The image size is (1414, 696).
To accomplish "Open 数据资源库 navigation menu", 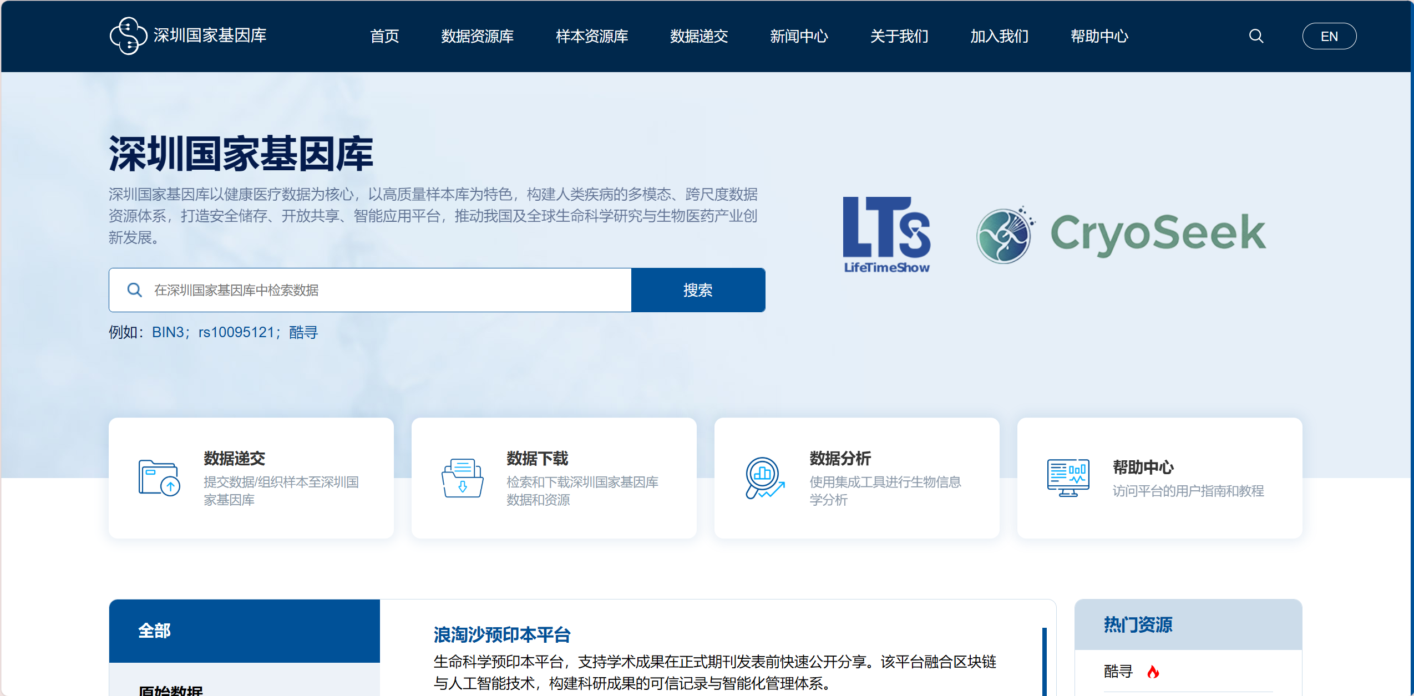I will pos(477,36).
